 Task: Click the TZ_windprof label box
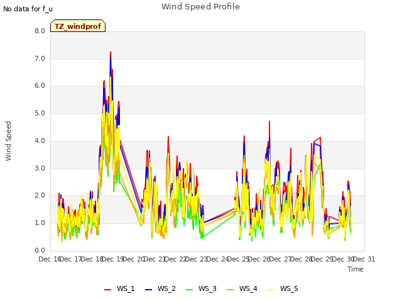pos(78,26)
